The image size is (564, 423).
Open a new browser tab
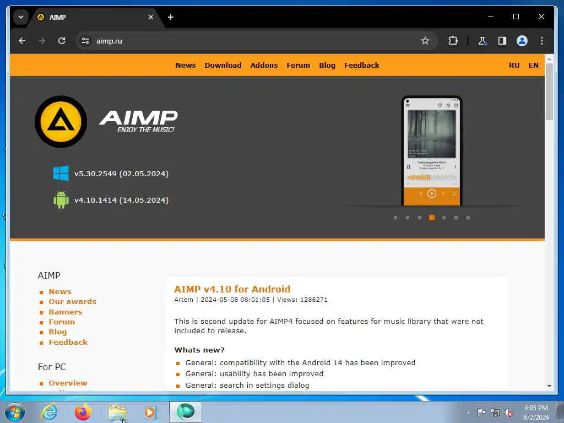pos(171,17)
